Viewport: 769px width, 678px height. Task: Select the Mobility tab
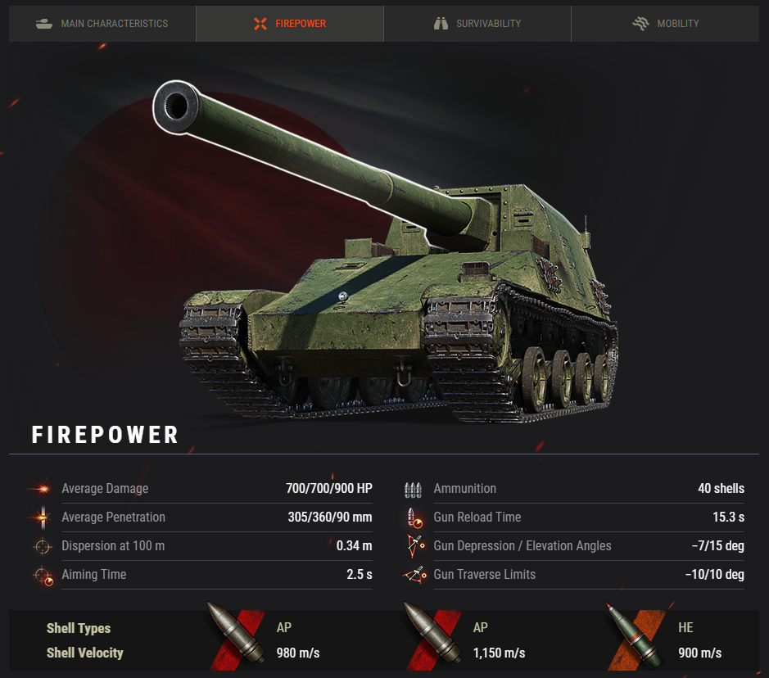click(x=666, y=24)
